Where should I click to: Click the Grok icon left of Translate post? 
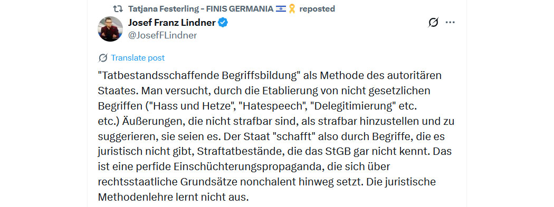(103, 58)
